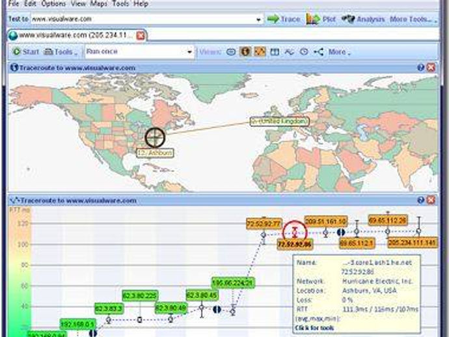Viewport: 449px width, 337px height.
Task: Toggle the globe map view icon
Action: [x=245, y=51]
